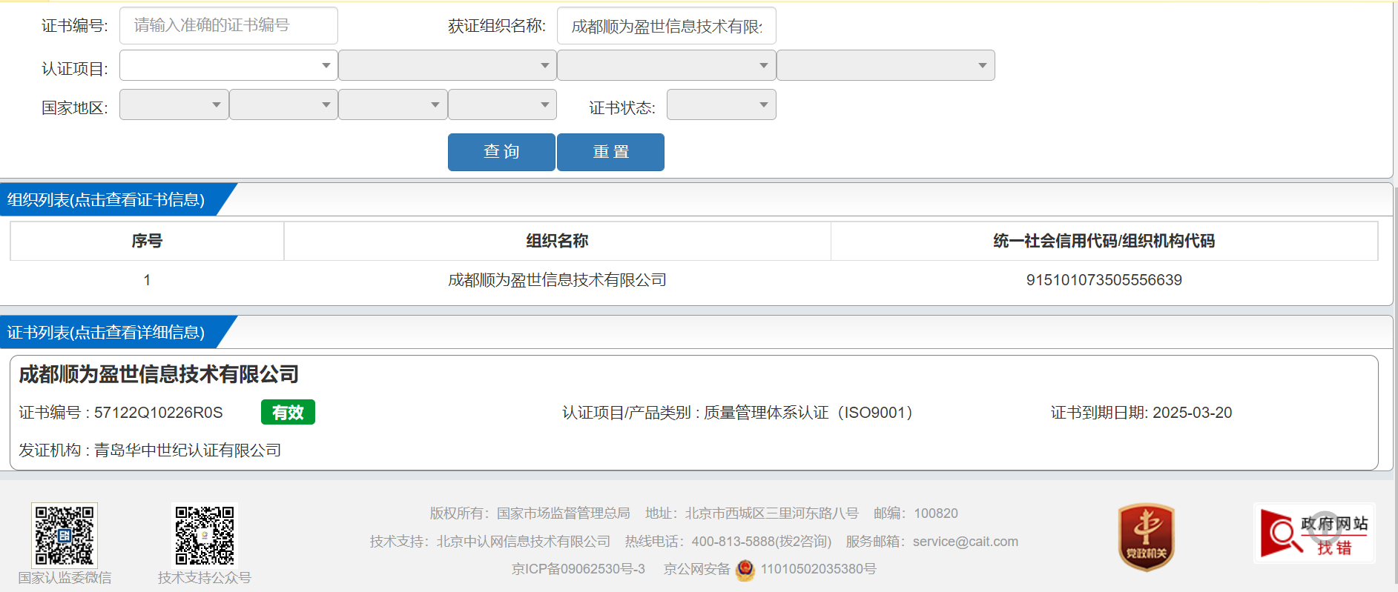Open the second 认证项目 dropdown
This screenshot has height=592, width=1398.
point(447,65)
